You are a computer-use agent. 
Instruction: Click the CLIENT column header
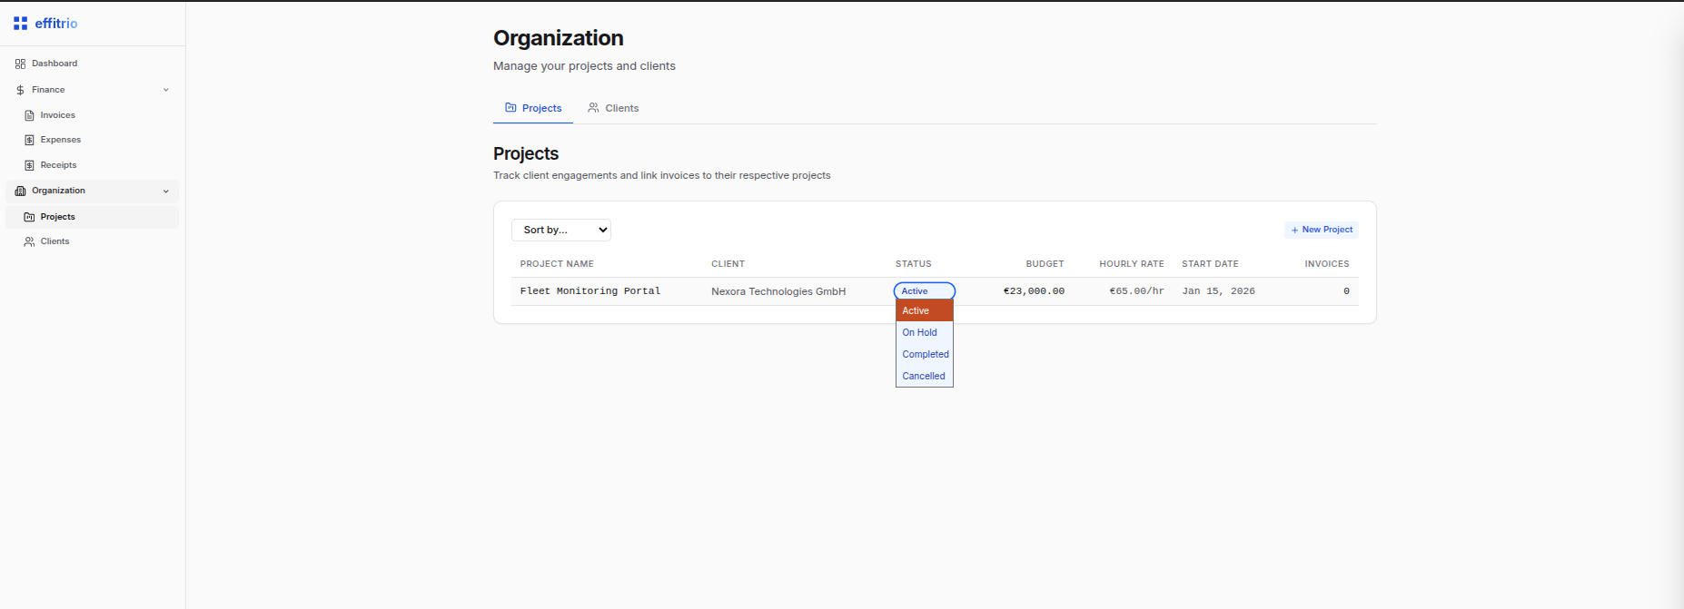728,264
